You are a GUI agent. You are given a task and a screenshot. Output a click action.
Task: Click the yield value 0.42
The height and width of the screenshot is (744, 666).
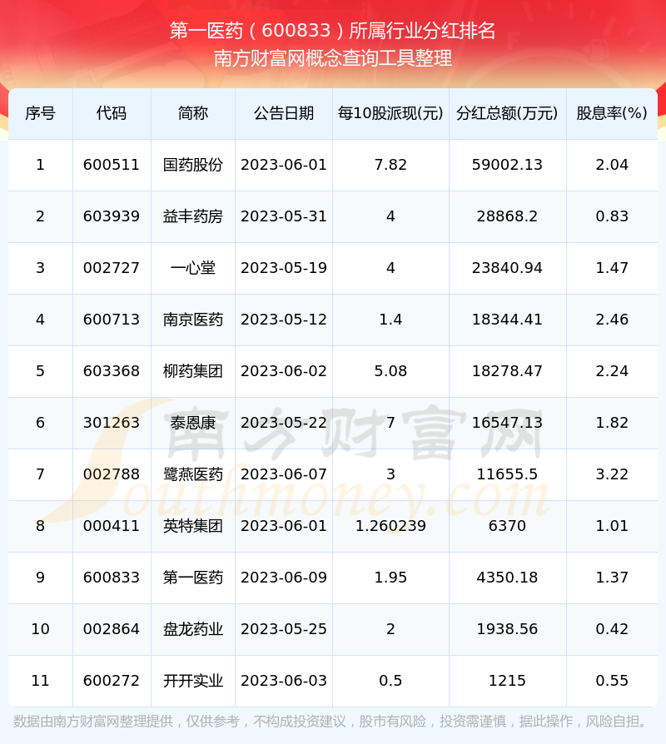click(x=612, y=630)
